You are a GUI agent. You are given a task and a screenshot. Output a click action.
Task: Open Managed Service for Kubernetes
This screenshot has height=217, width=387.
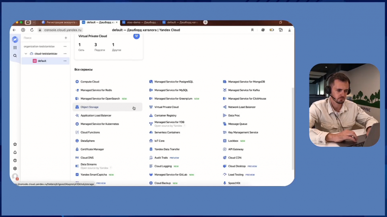pyautogui.click(x=99, y=124)
